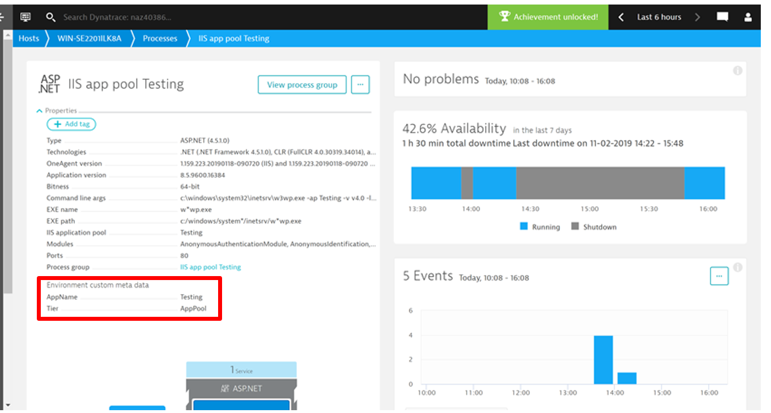Click the No problems heading

[x=441, y=79]
